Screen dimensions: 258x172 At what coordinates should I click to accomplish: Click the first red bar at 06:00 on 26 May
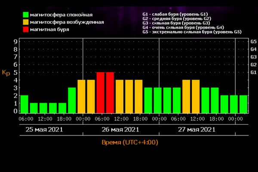(x=100, y=92)
